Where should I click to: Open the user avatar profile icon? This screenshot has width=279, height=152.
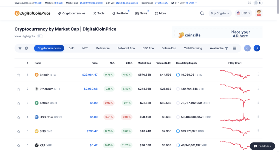pyautogui.click(x=259, y=13)
